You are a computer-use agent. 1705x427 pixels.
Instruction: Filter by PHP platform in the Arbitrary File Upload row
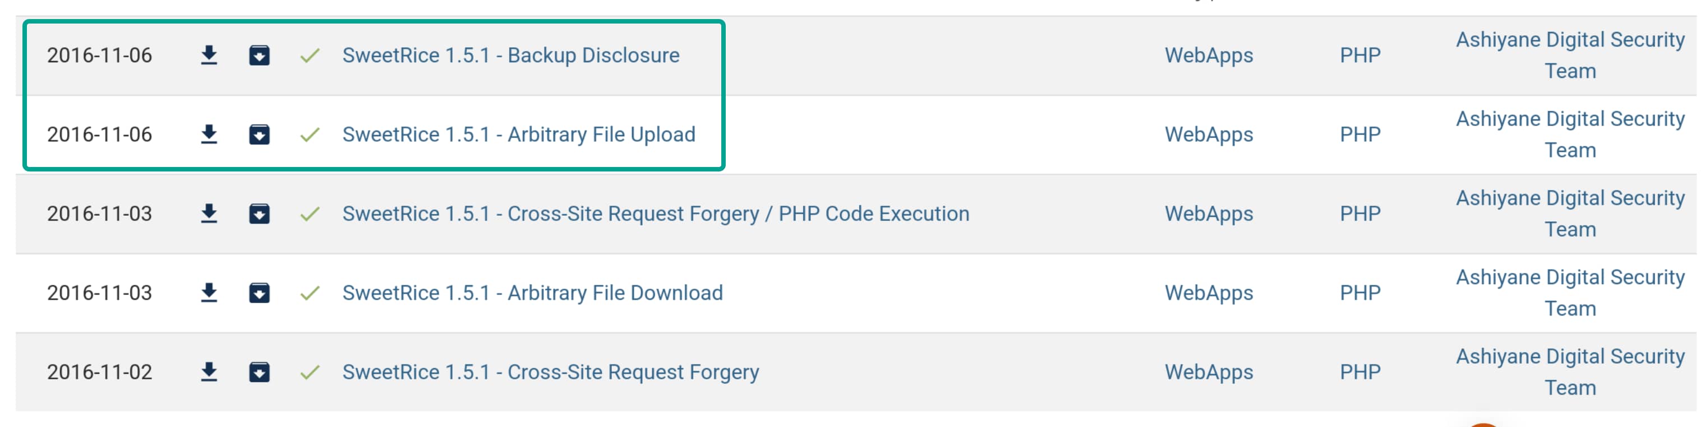pyautogui.click(x=1360, y=135)
